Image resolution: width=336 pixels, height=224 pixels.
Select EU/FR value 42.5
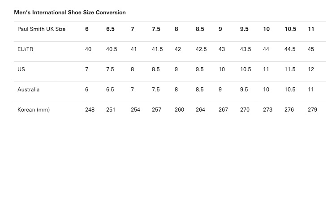coord(201,49)
